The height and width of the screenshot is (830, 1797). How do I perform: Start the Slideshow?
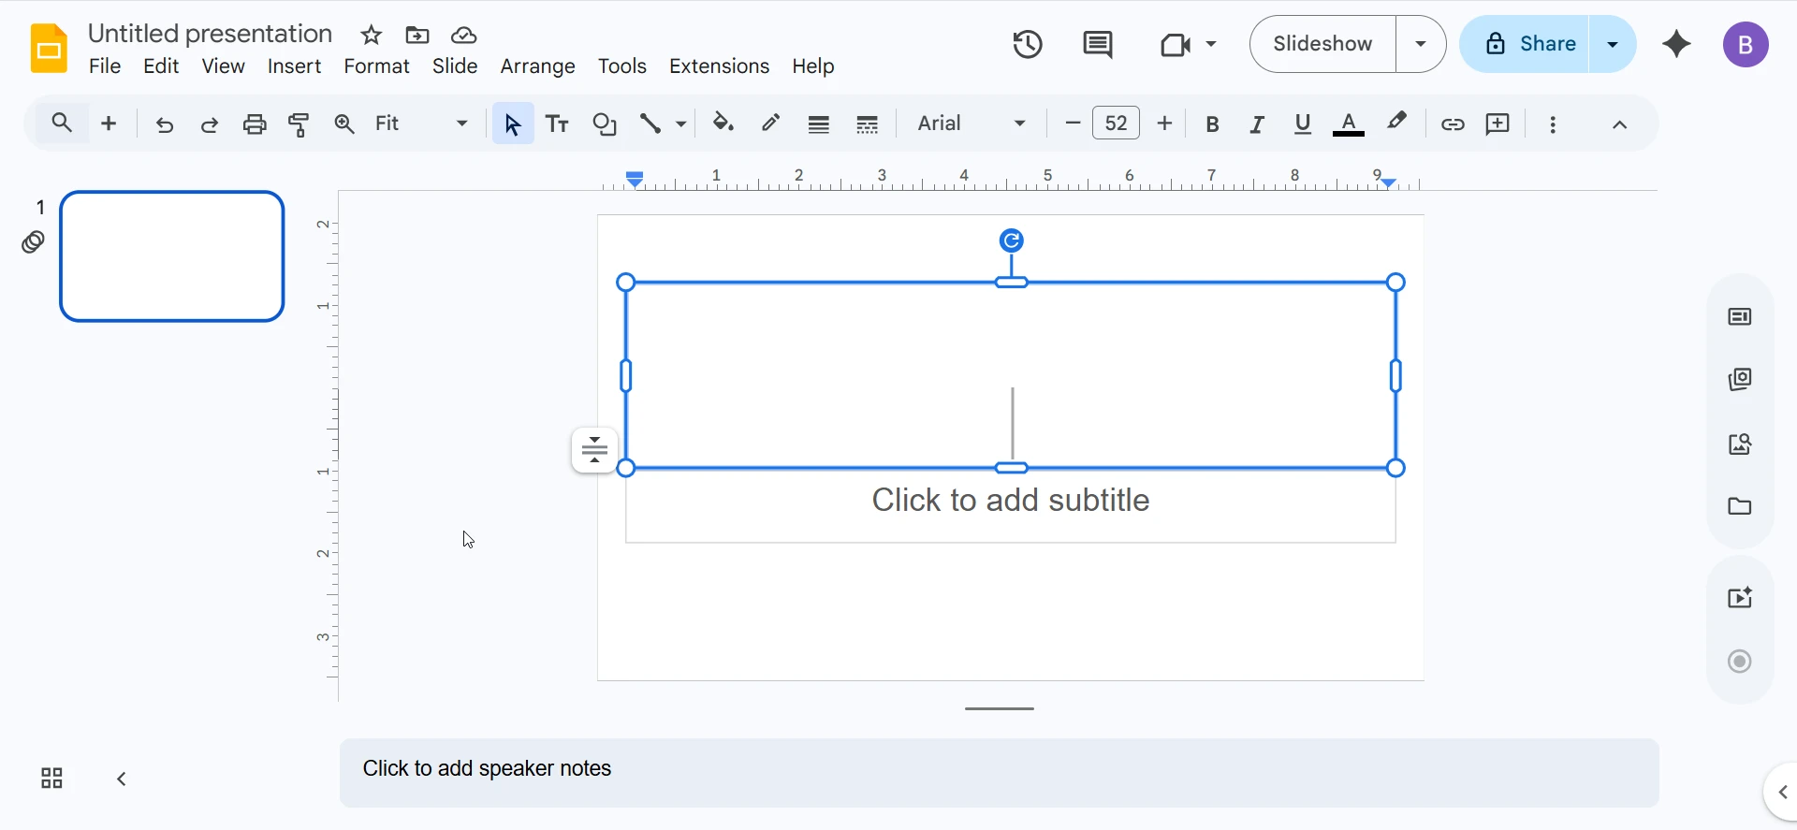point(1322,44)
